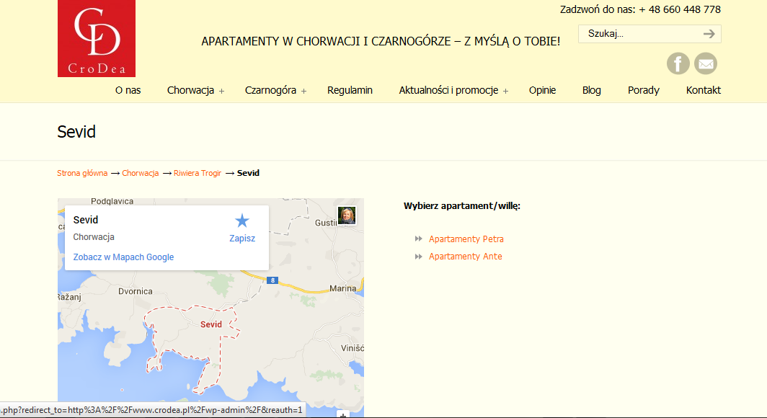Expand the Chorwacja submenu plus sign

click(222, 91)
